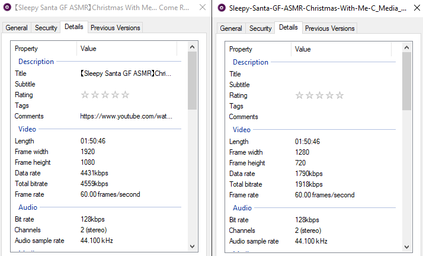Select Total bitrate 4559kbps
The width and height of the screenshot is (423, 256).
[x=94, y=184]
